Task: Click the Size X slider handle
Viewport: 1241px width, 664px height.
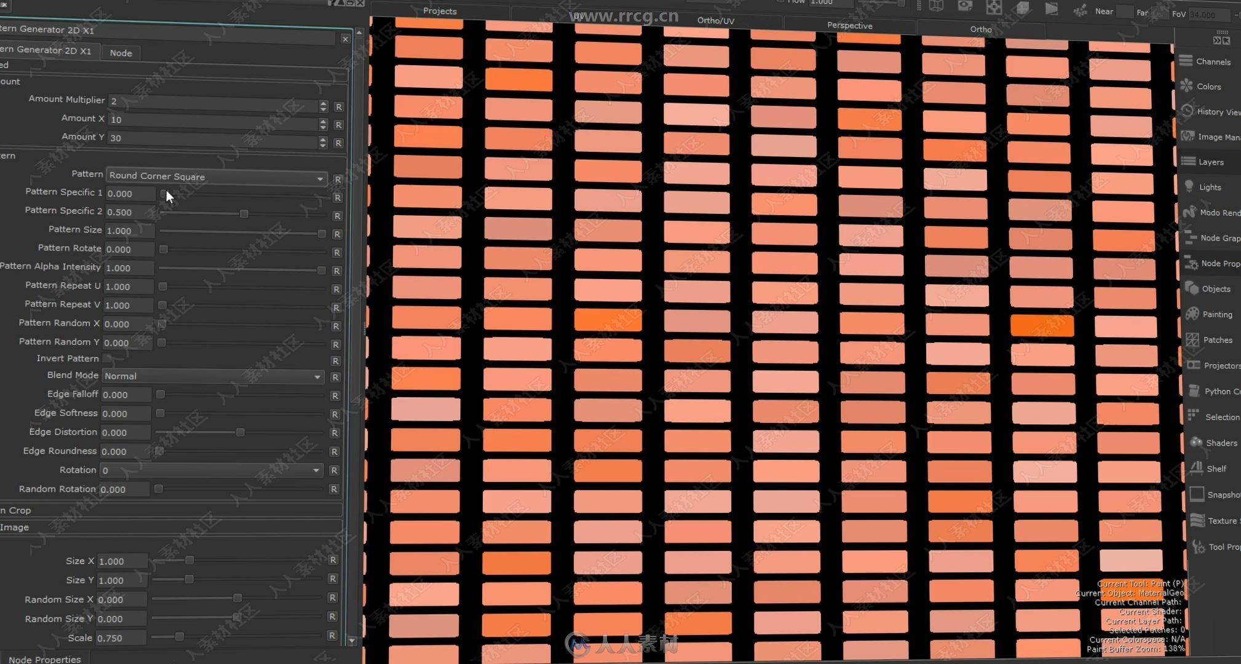Action: click(189, 560)
